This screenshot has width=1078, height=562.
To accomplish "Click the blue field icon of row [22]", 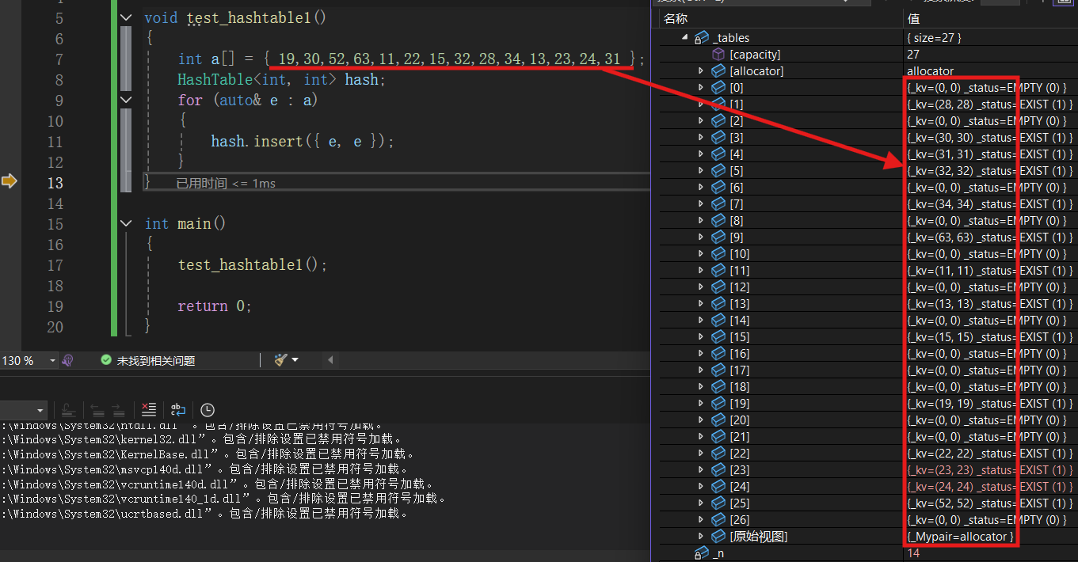I will coord(718,454).
